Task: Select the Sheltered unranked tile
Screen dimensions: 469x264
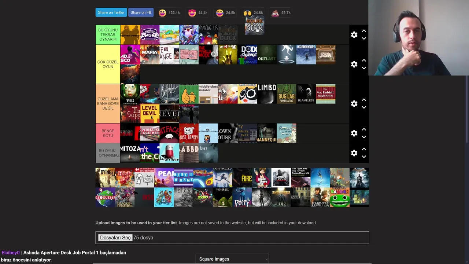Action: coord(281,198)
